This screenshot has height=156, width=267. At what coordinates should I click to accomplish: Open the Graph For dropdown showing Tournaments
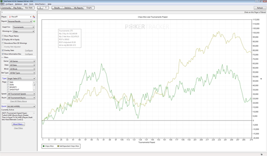coord(24,27)
